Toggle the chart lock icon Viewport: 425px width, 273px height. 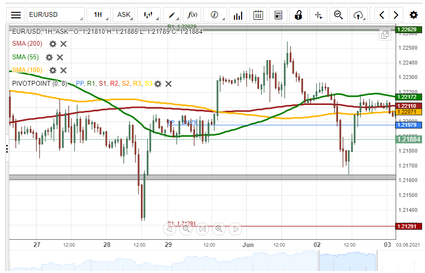tap(298, 15)
